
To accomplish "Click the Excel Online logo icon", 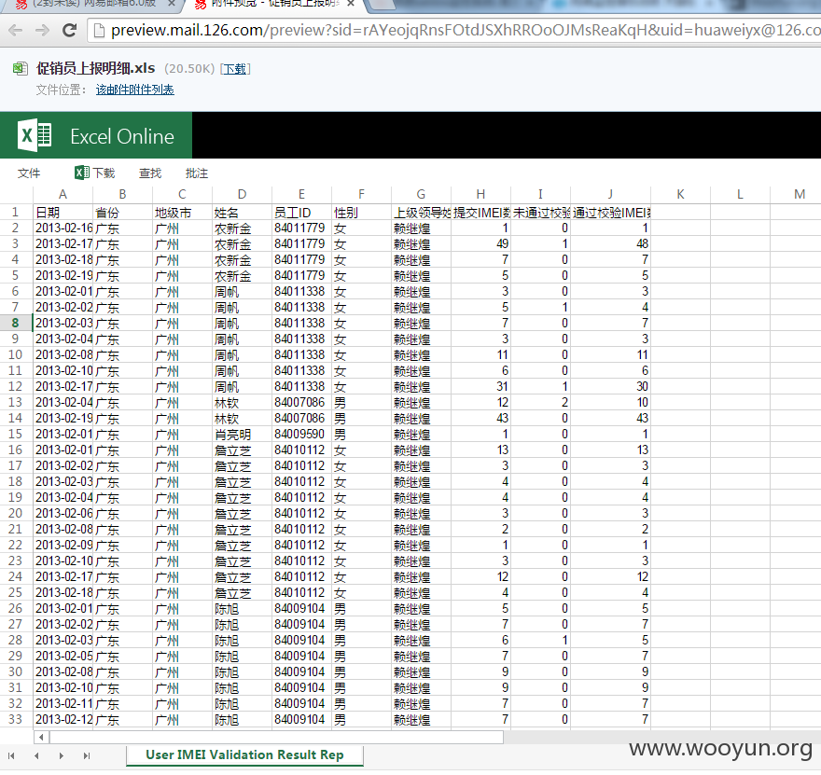I will 35,135.
